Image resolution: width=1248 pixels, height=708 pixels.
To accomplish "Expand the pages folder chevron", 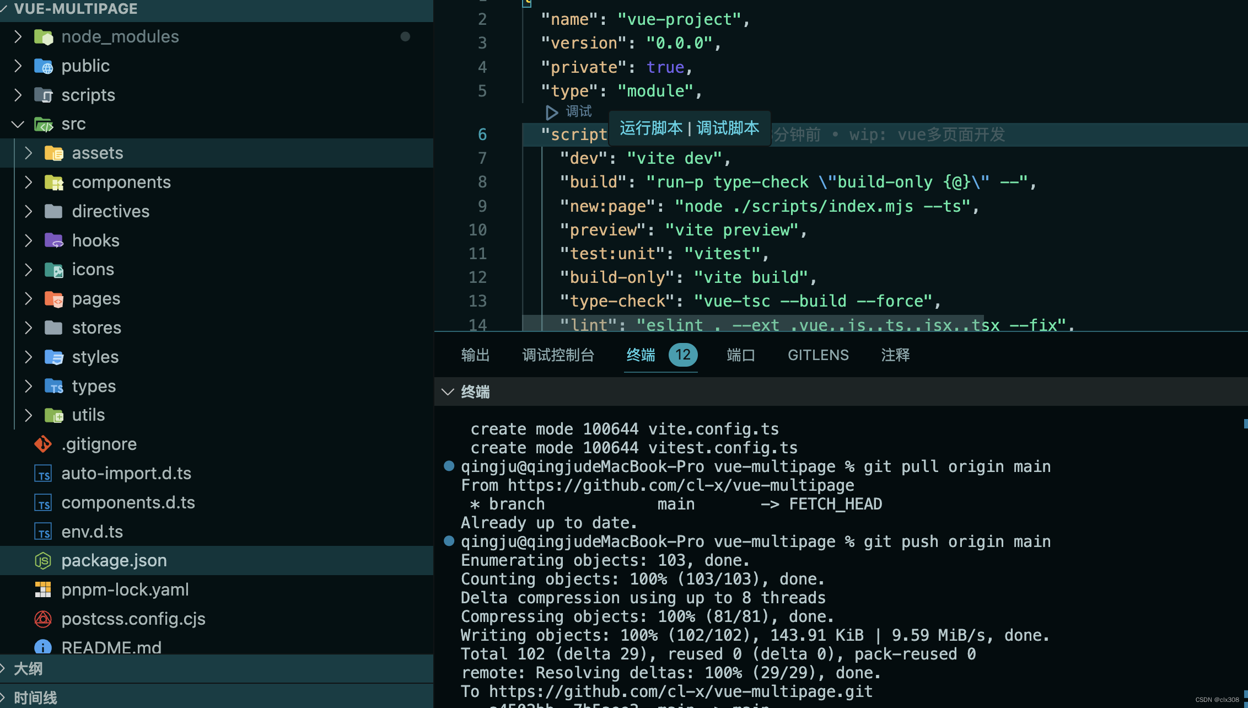I will [29, 299].
